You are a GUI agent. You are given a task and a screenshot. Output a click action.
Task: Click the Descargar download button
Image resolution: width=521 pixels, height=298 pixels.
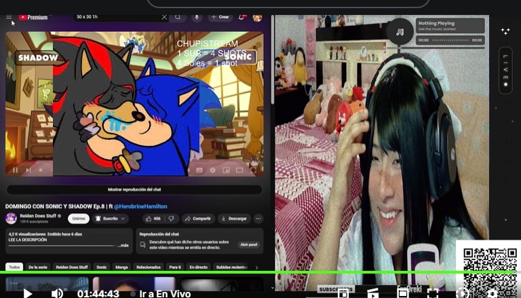click(x=234, y=219)
